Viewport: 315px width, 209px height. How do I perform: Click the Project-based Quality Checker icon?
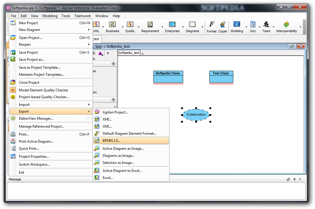13,97
